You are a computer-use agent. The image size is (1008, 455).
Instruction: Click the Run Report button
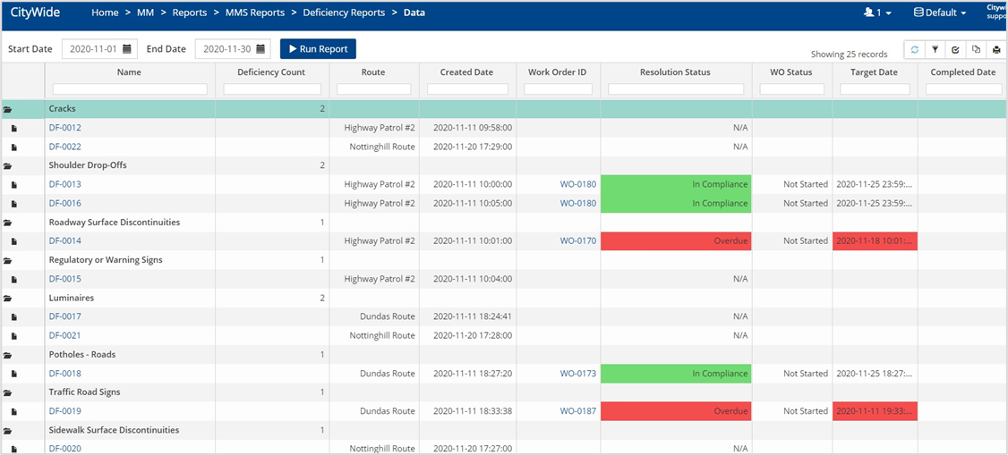tap(318, 49)
